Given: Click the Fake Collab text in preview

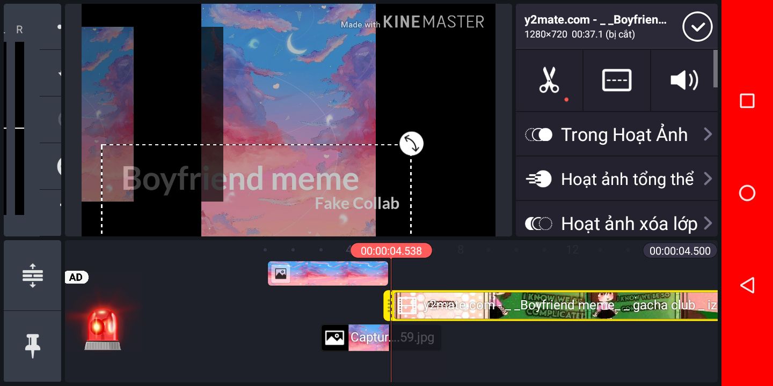Looking at the screenshot, I should (357, 204).
